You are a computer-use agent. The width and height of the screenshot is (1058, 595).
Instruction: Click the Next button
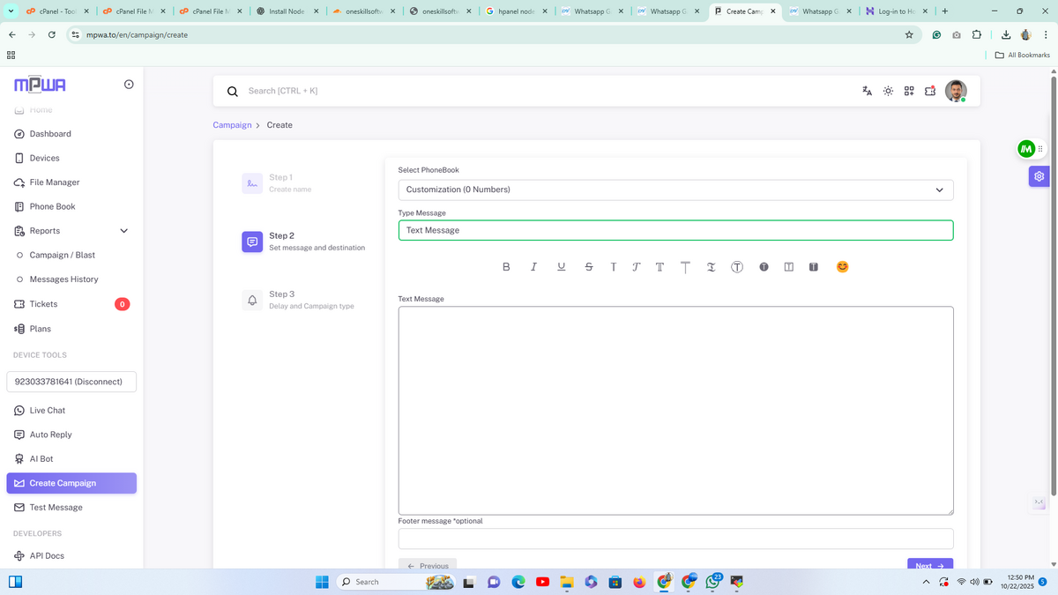[929, 565]
